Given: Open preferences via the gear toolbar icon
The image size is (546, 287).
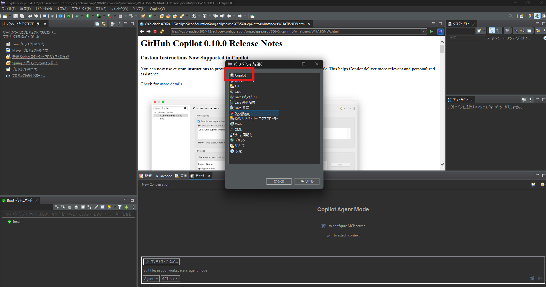Looking at the screenshot, I should (x=60, y=16).
